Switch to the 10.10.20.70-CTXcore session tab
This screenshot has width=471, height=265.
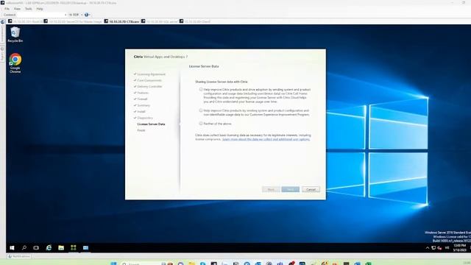[x=121, y=21]
